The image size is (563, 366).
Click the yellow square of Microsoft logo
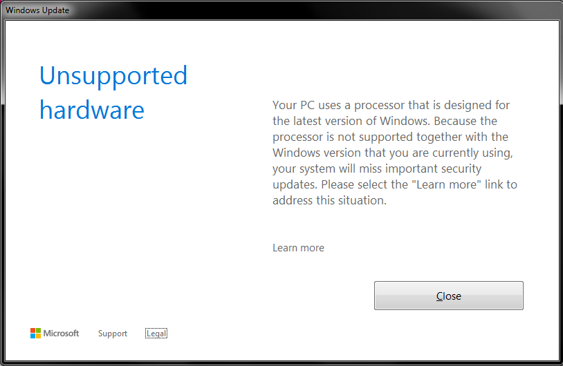39,336
